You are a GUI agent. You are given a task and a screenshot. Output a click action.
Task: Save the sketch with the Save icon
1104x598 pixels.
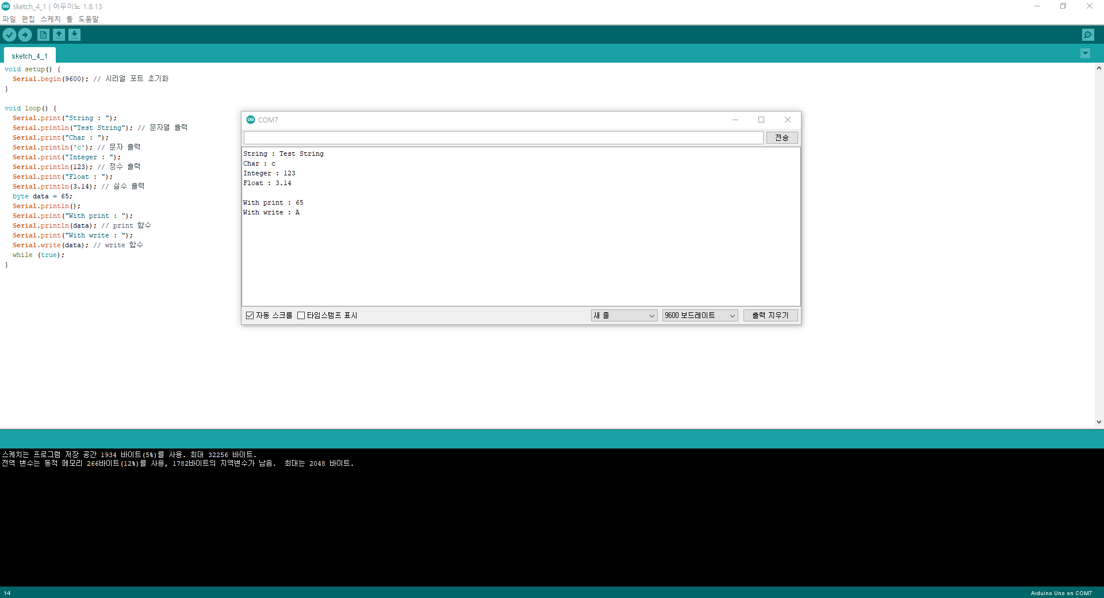click(75, 35)
